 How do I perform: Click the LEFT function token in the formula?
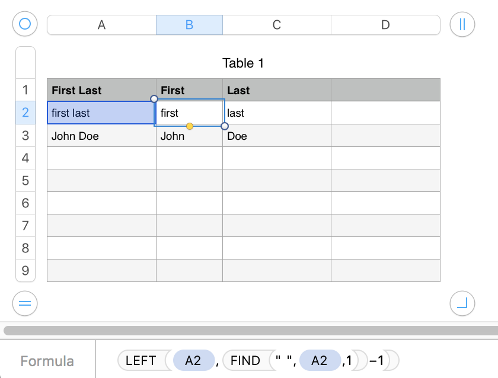tap(141, 360)
